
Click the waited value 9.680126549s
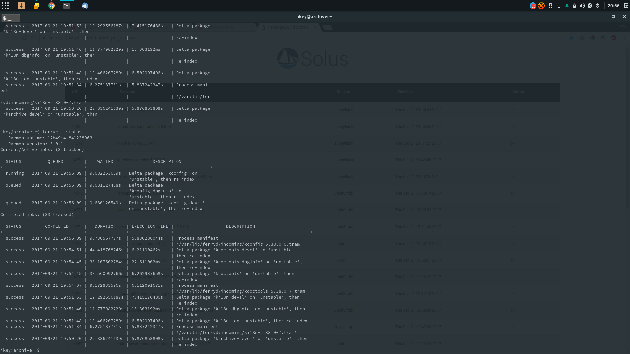(x=105, y=203)
